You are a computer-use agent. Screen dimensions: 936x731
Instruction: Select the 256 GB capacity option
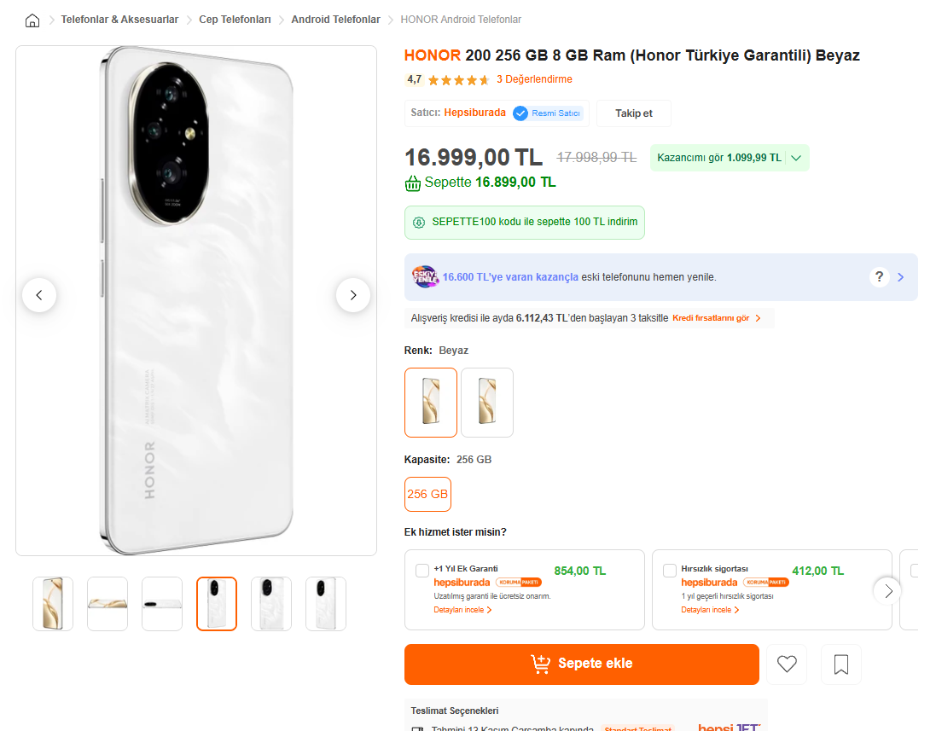coord(427,494)
